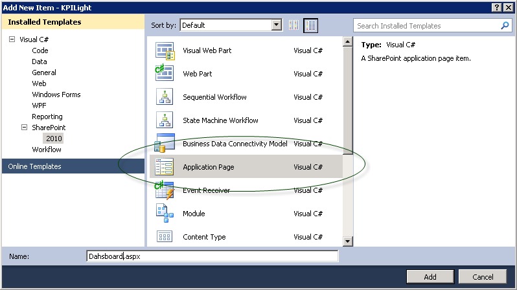Open the Online Templates section
This screenshot has height=290, width=517.
click(73, 166)
